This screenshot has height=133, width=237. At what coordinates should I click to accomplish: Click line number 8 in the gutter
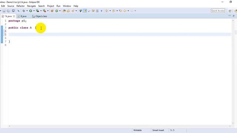tap(6, 45)
